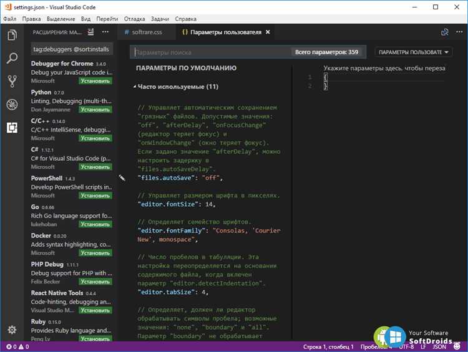Image resolution: width=468 pixels, height=352 pixels.
Task: Open extensions panel more actions ellipsis
Action: coord(105,32)
